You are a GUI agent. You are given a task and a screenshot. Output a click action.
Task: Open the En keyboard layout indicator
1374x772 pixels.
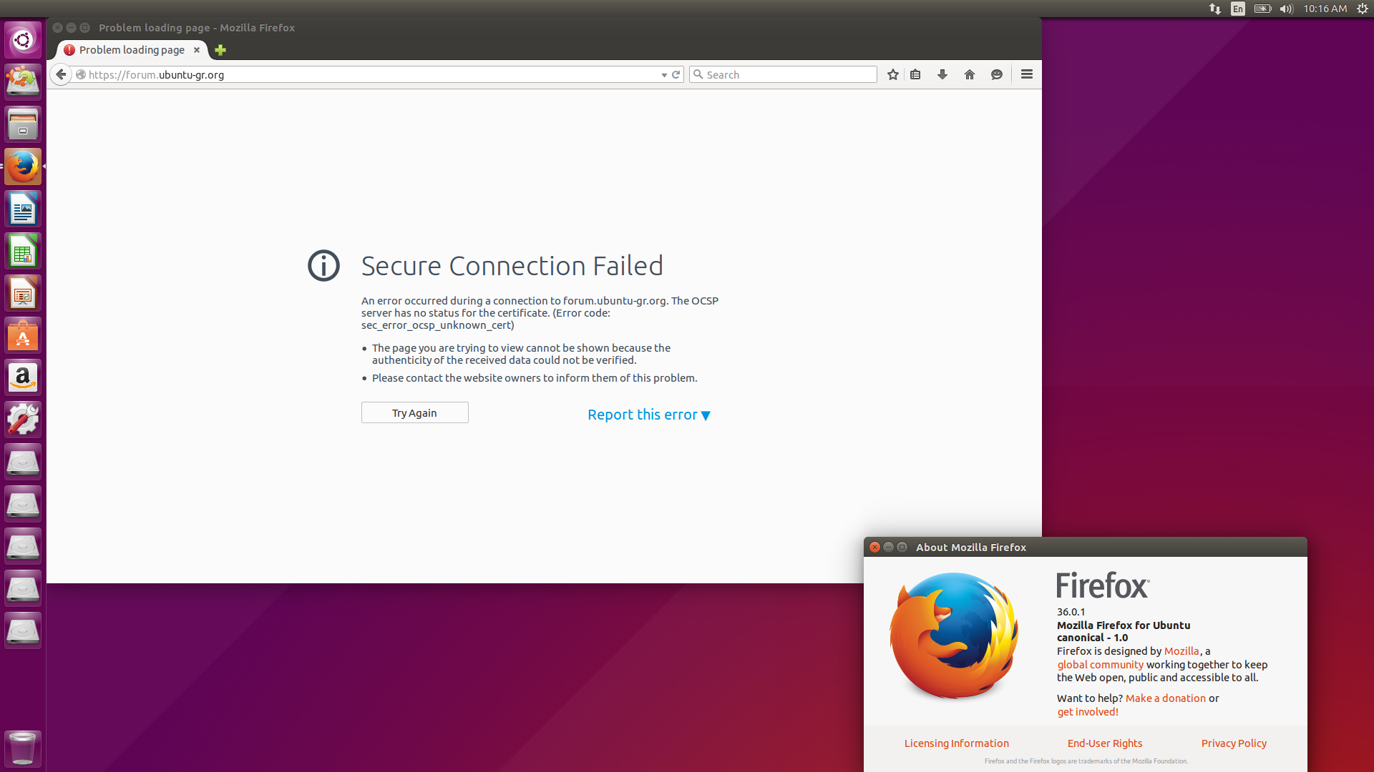click(1238, 9)
